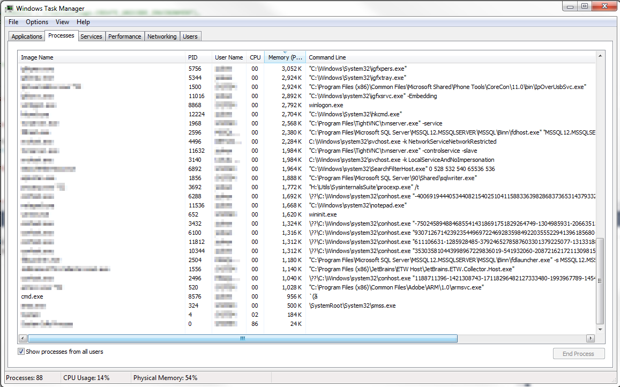Sort by User Name column header
Image resolution: width=620 pixels, height=387 pixels.
click(229, 57)
